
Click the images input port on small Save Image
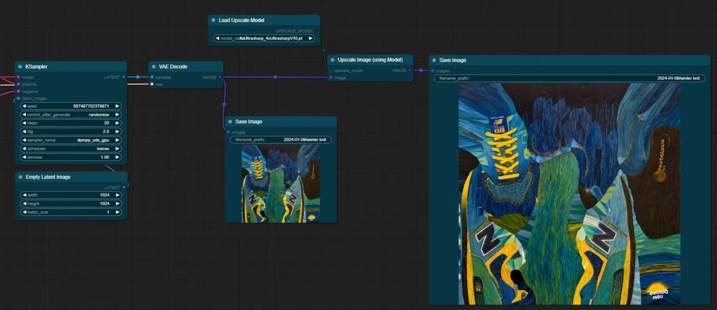[x=228, y=132]
